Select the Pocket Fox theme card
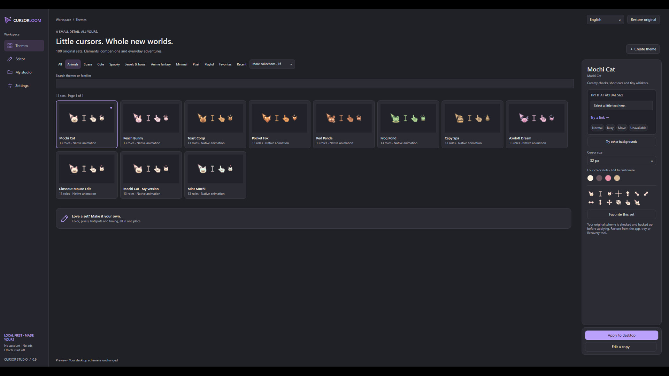This screenshot has height=376, width=669. [279, 124]
